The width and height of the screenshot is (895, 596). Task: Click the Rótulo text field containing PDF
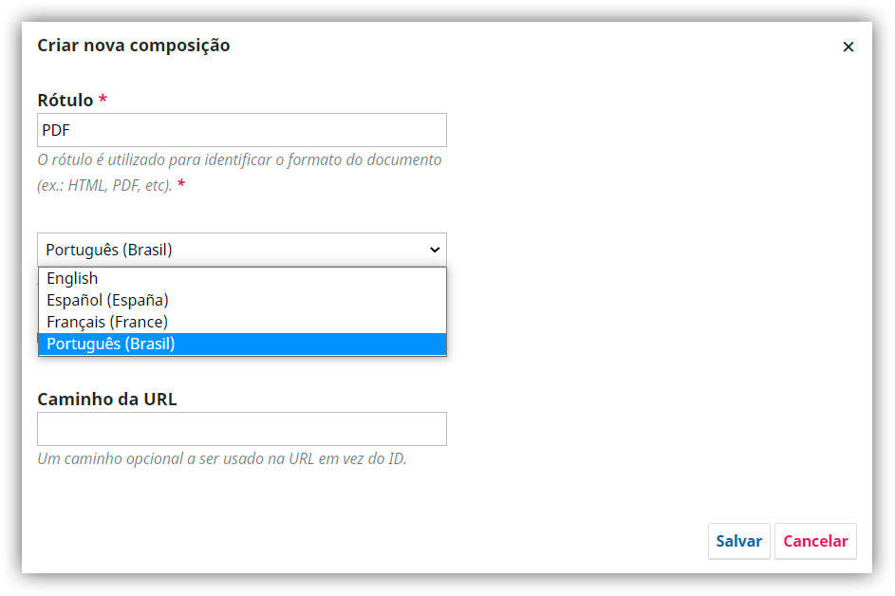pos(242,130)
